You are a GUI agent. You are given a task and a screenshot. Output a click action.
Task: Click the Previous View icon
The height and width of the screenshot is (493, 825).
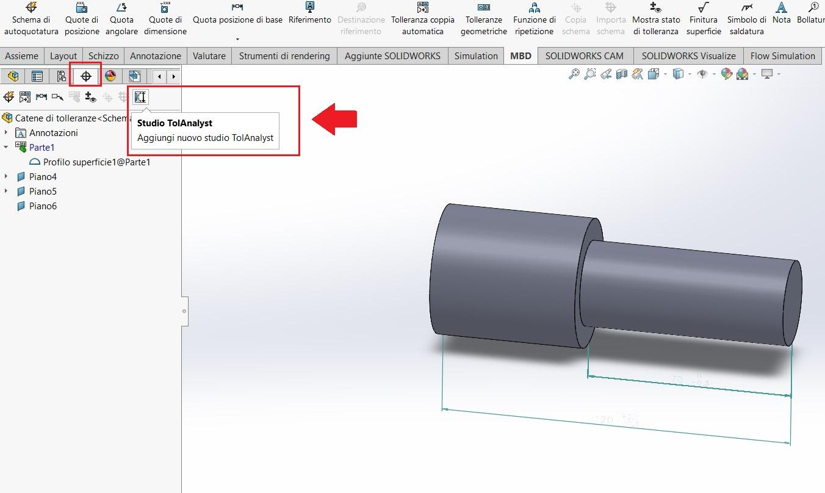606,74
